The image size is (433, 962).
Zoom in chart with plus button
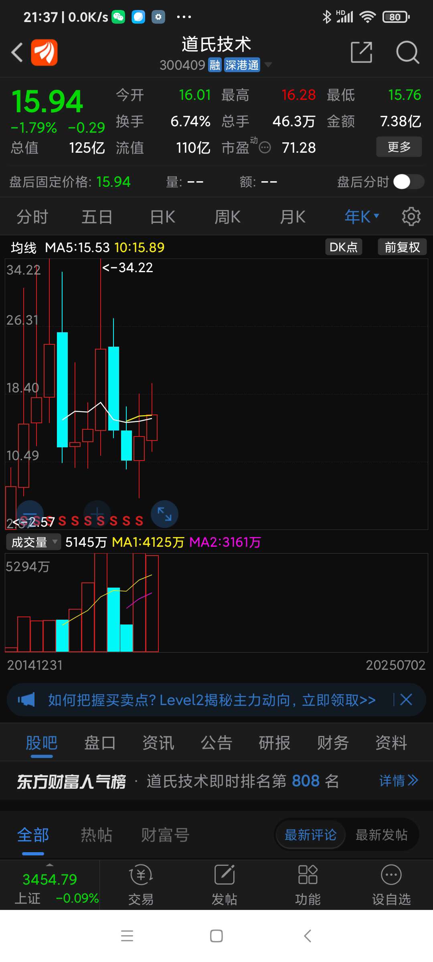[97, 514]
